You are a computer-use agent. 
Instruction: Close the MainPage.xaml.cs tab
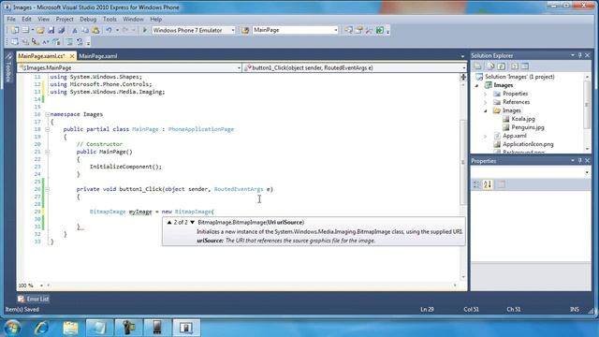tap(72, 56)
